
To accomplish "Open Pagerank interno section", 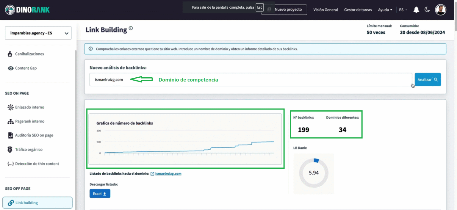I will click(x=30, y=121).
